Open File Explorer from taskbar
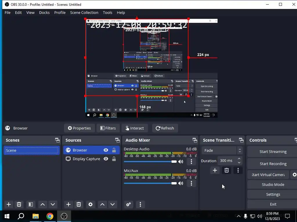This screenshot has height=222, width=297. point(35,216)
